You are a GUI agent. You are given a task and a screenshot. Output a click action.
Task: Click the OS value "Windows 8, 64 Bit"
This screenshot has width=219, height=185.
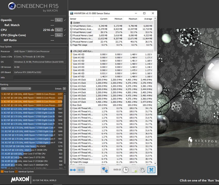click(39, 62)
